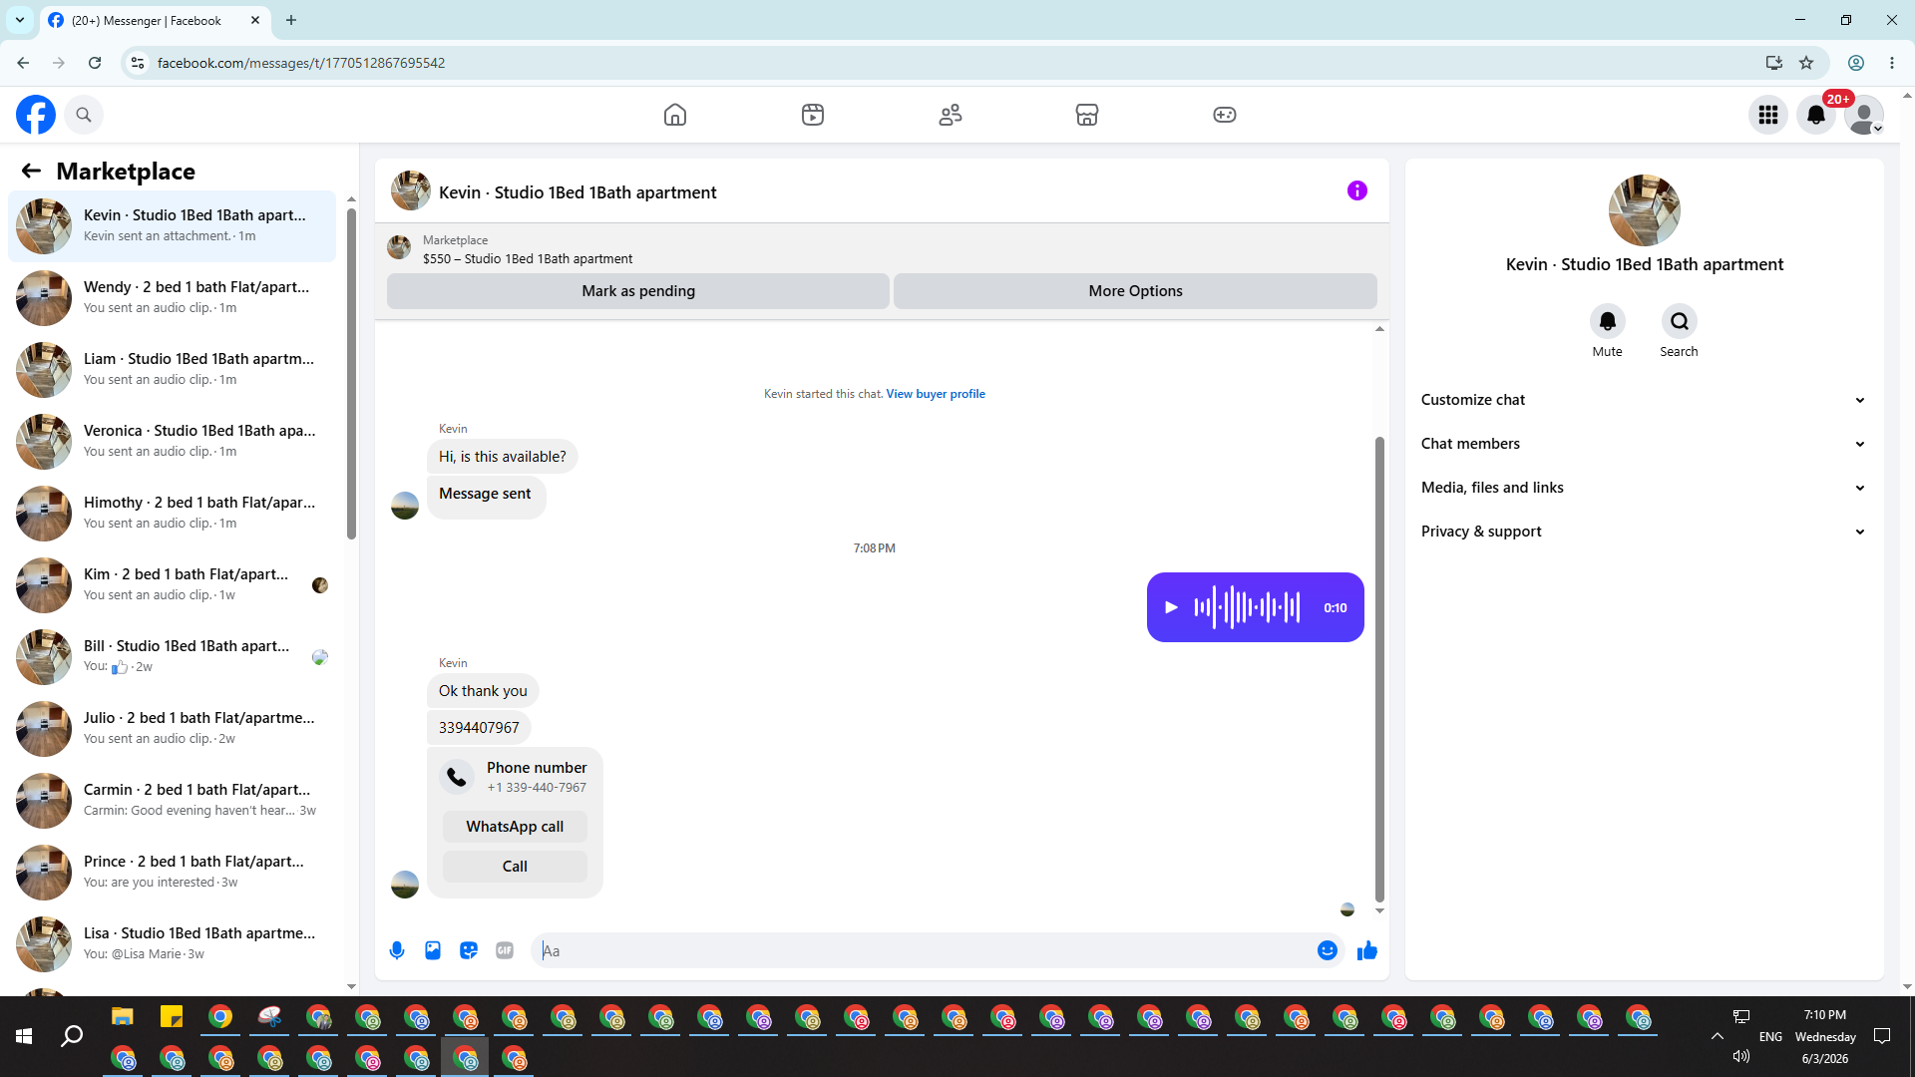The width and height of the screenshot is (1915, 1077).
Task: Click the $550 Studio listing in chat header
Action: [x=528, y=259]
